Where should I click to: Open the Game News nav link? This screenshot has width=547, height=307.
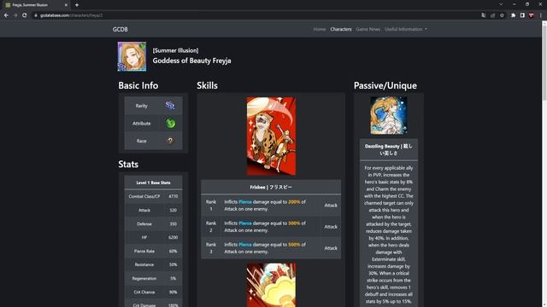(x=368, y=29)
